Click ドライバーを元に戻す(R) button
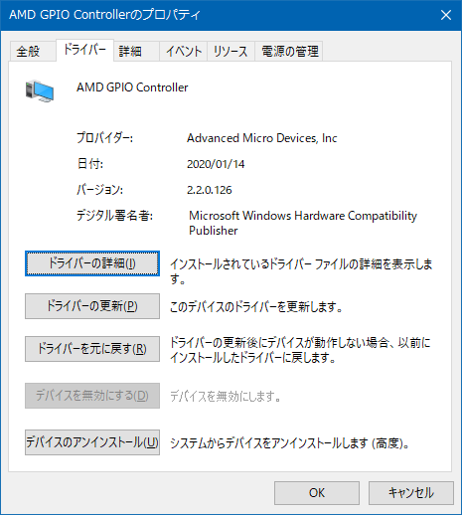 coord(92,349)
